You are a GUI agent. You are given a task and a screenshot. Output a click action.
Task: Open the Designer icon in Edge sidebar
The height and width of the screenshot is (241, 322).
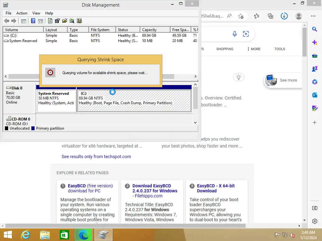314,108
